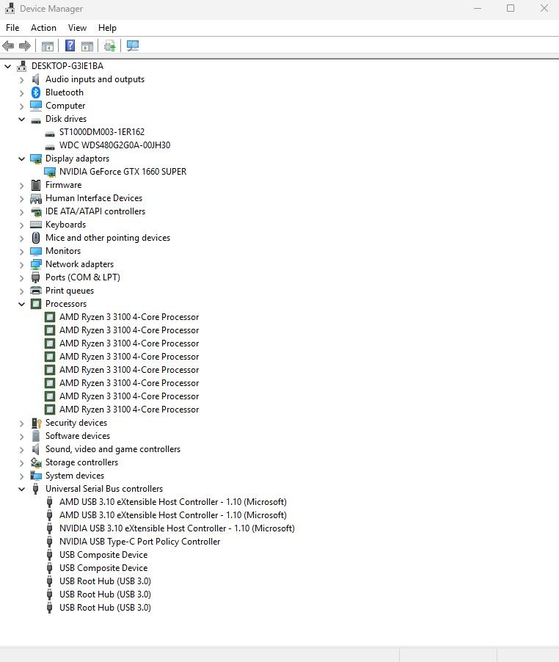Image resolution: width=559 pixels, height=662 pixels.
Task: Click the Disk drives category icon
Action: pos(36,120)
